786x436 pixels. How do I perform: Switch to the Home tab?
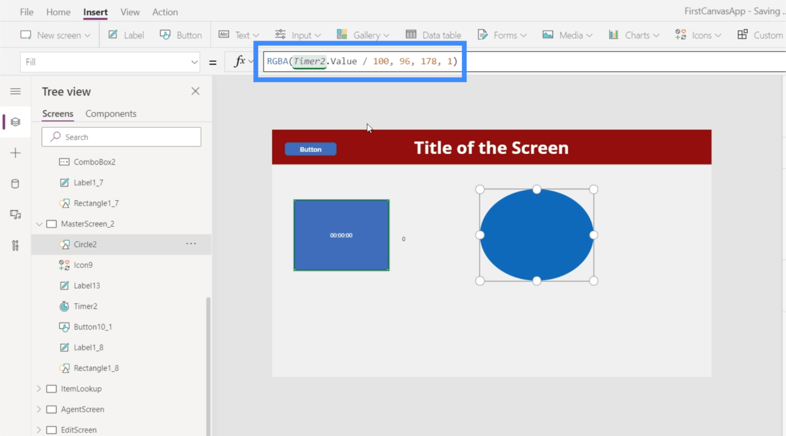pos(58,12)
